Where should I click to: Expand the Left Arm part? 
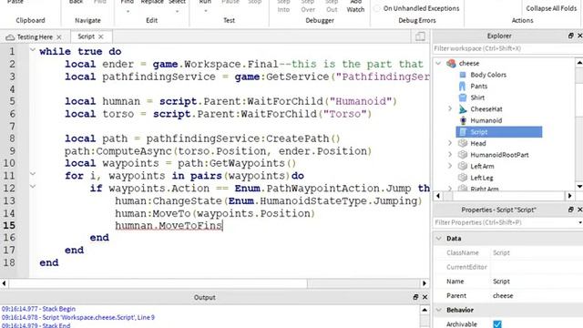(x=450, y=166)
